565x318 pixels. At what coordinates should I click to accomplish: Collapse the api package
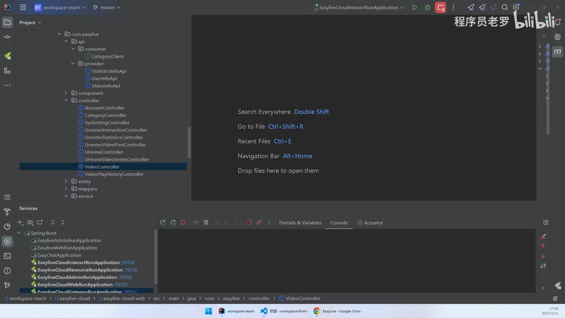pos(66,42)
